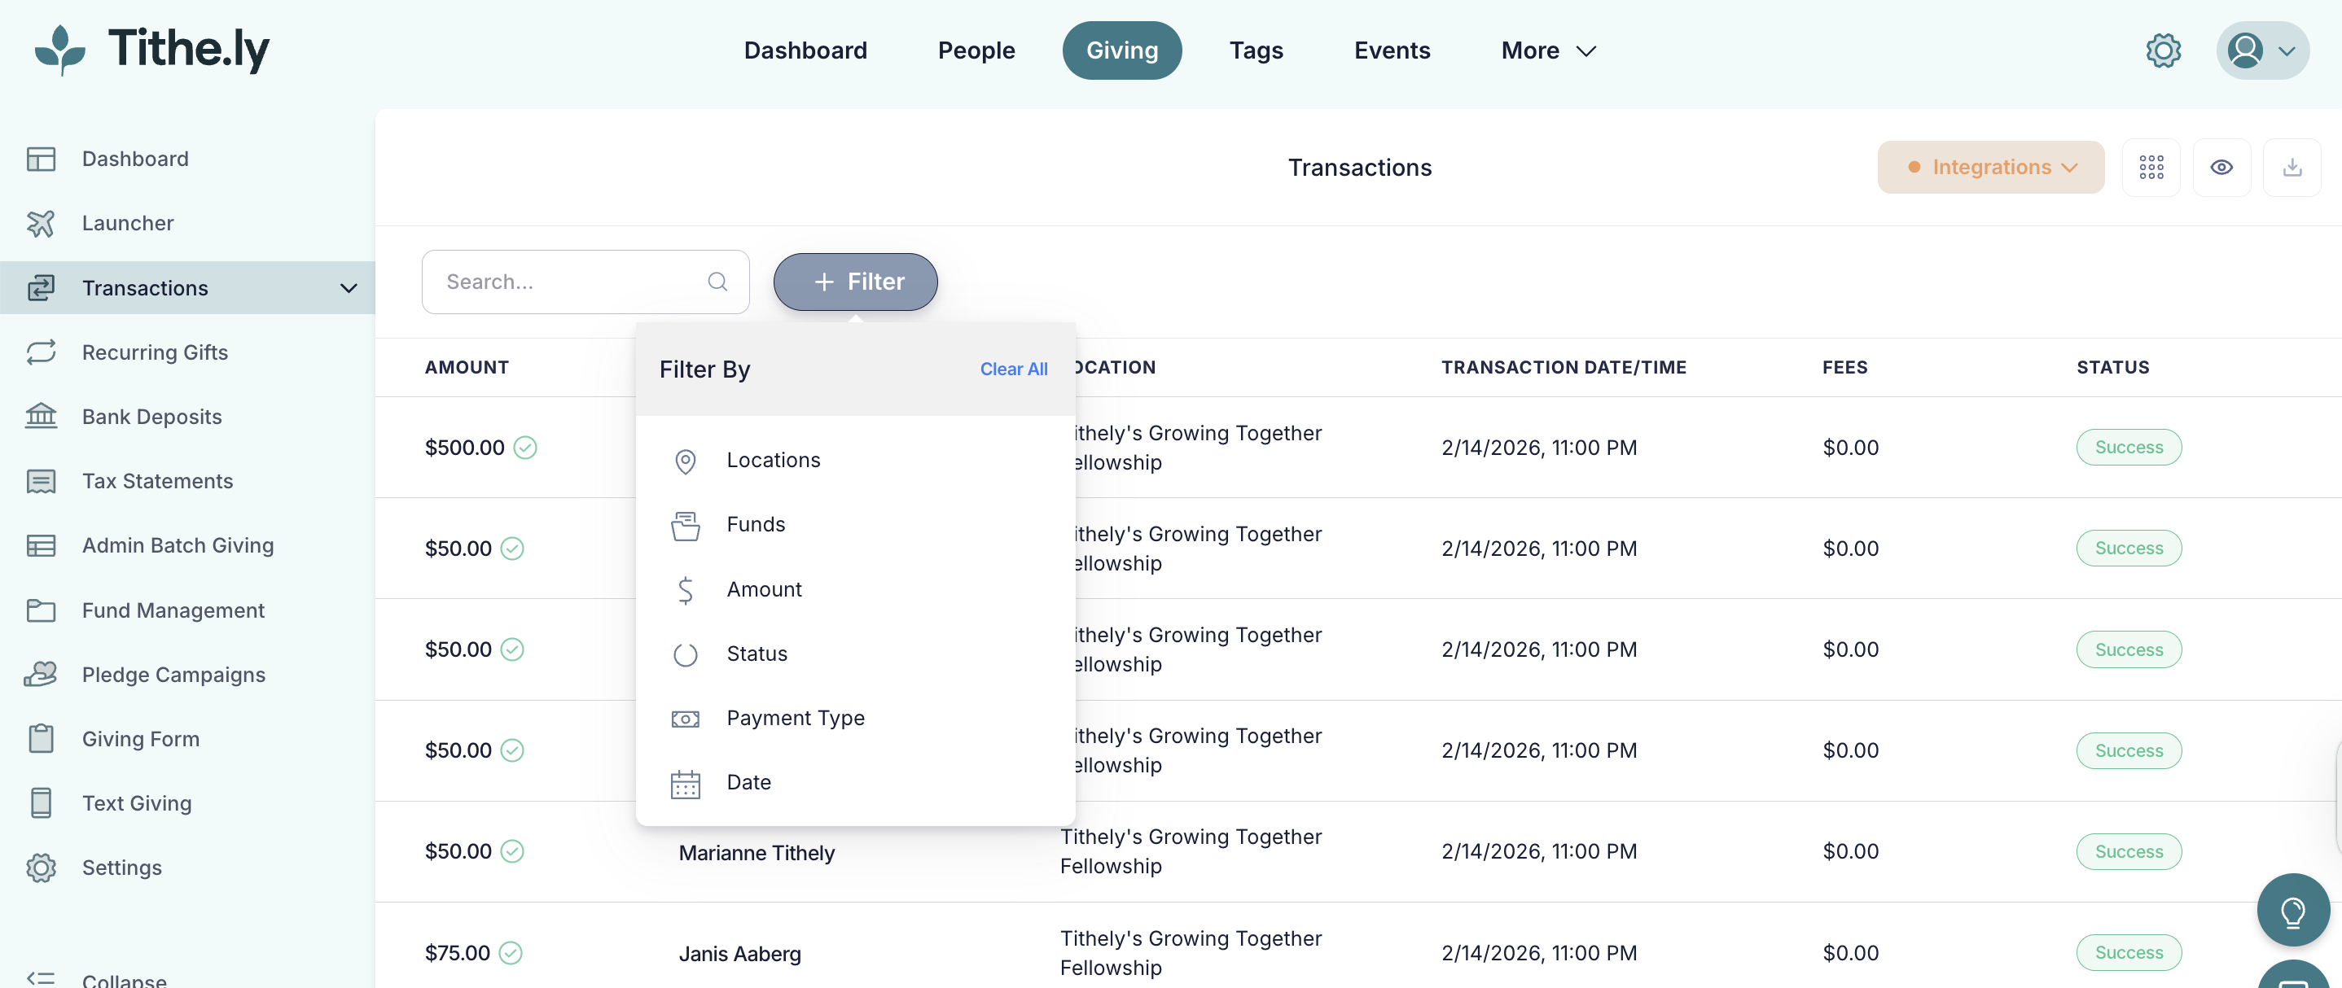Click the Tithe.ly logo
The width and height of the screenshot is (2342, 988).
click(x=151, y=49)
